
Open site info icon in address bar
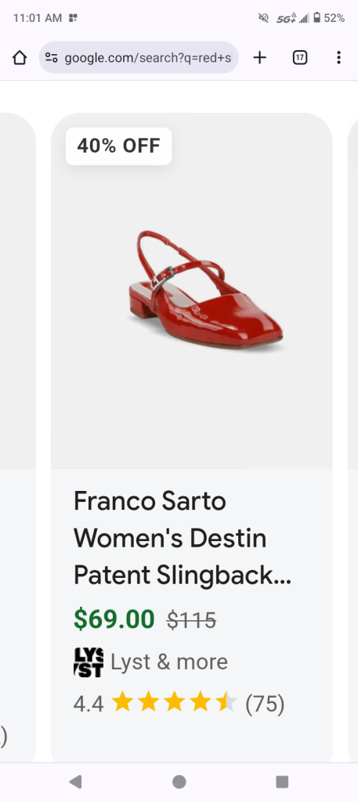pos(51,58)
